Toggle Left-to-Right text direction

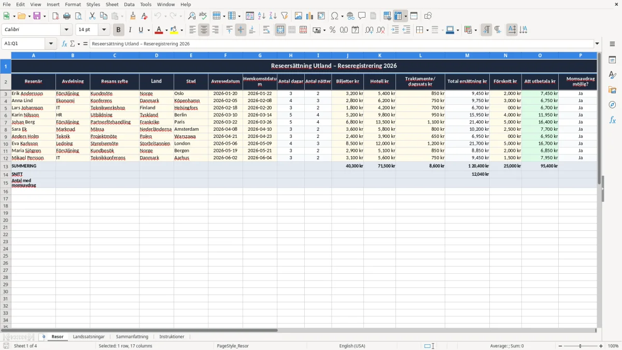[486, 30]
